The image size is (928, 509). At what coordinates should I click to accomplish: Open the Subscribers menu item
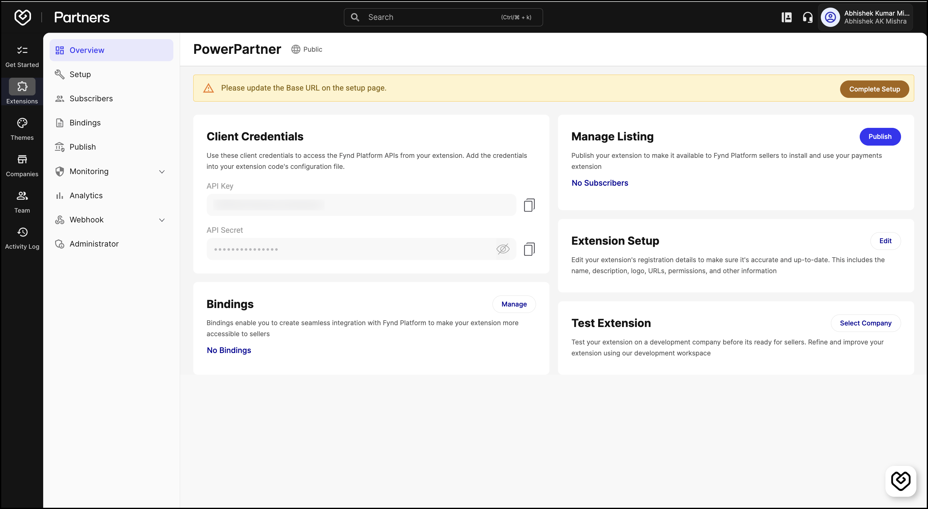point(111,98)
